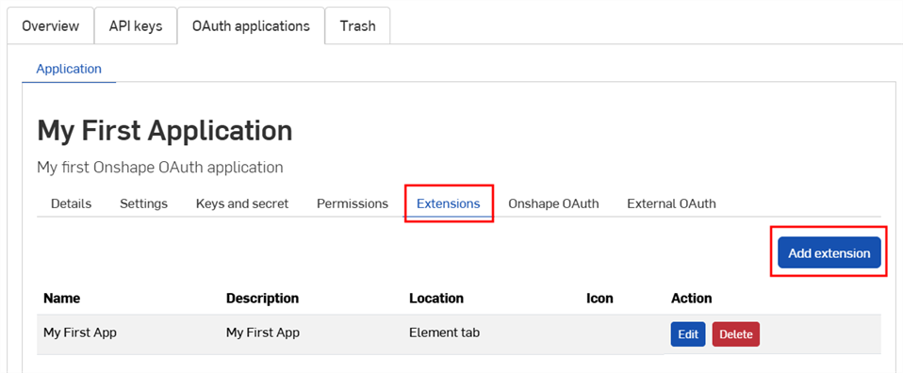903x373 pixels.
Task: Open the Details tab
Action: [x=72, y=203]
